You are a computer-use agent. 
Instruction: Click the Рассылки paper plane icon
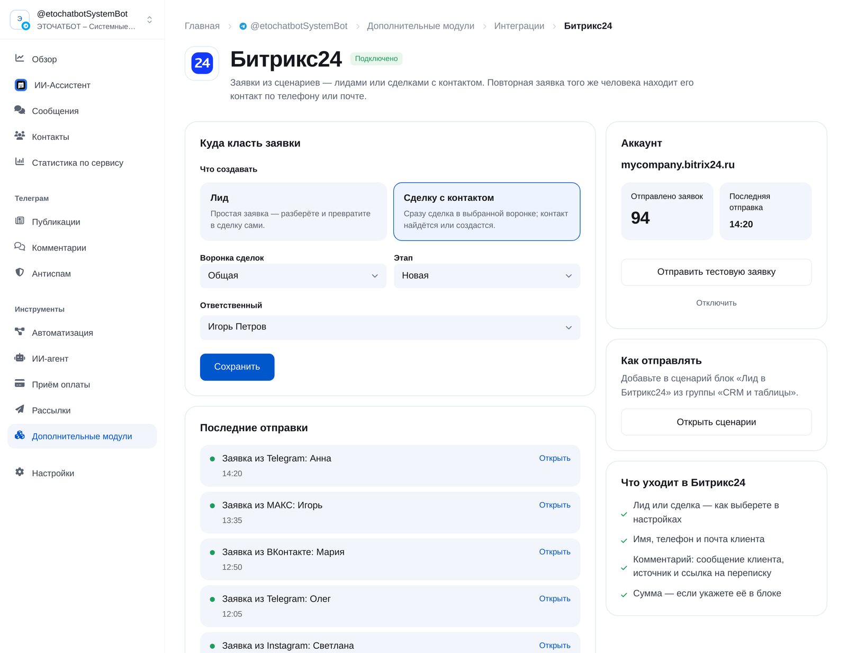click(x=20, y=410)
